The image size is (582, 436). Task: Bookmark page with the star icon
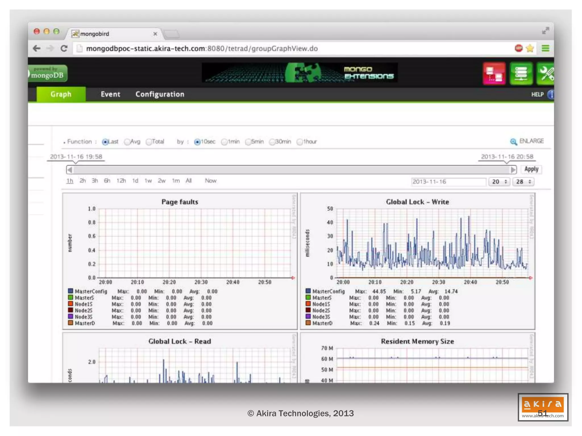click(530, 49)
